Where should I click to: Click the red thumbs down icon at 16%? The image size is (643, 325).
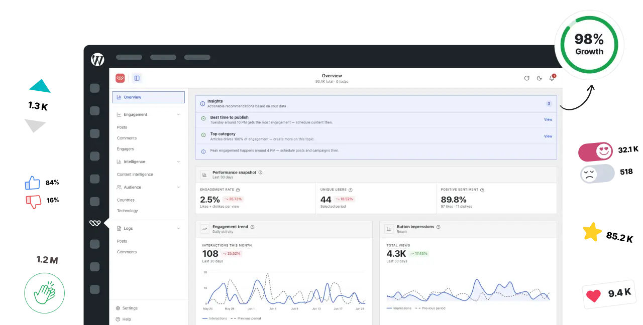pos(33,202)
